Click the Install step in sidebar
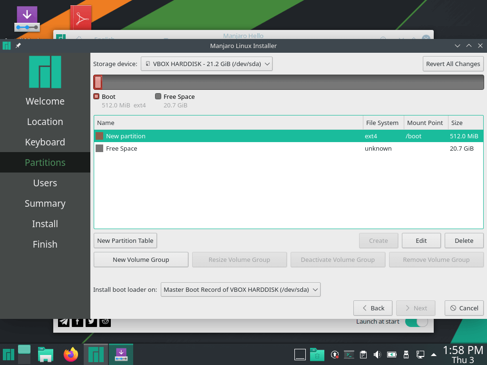 45,224
